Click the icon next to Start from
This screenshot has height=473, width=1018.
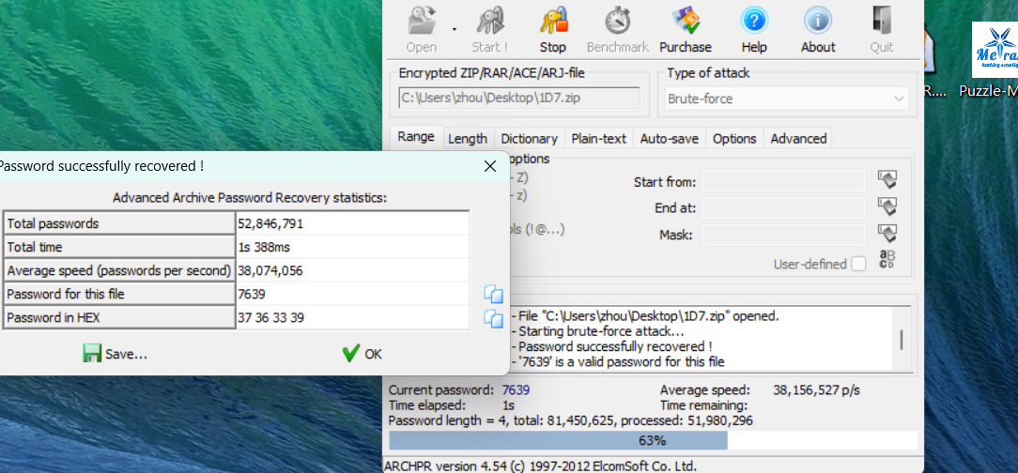[x=887, y=180]
